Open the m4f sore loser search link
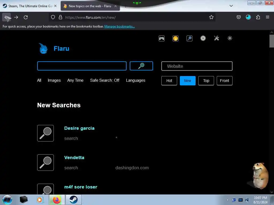The image size is (274, 205). [x=81, y=187]
